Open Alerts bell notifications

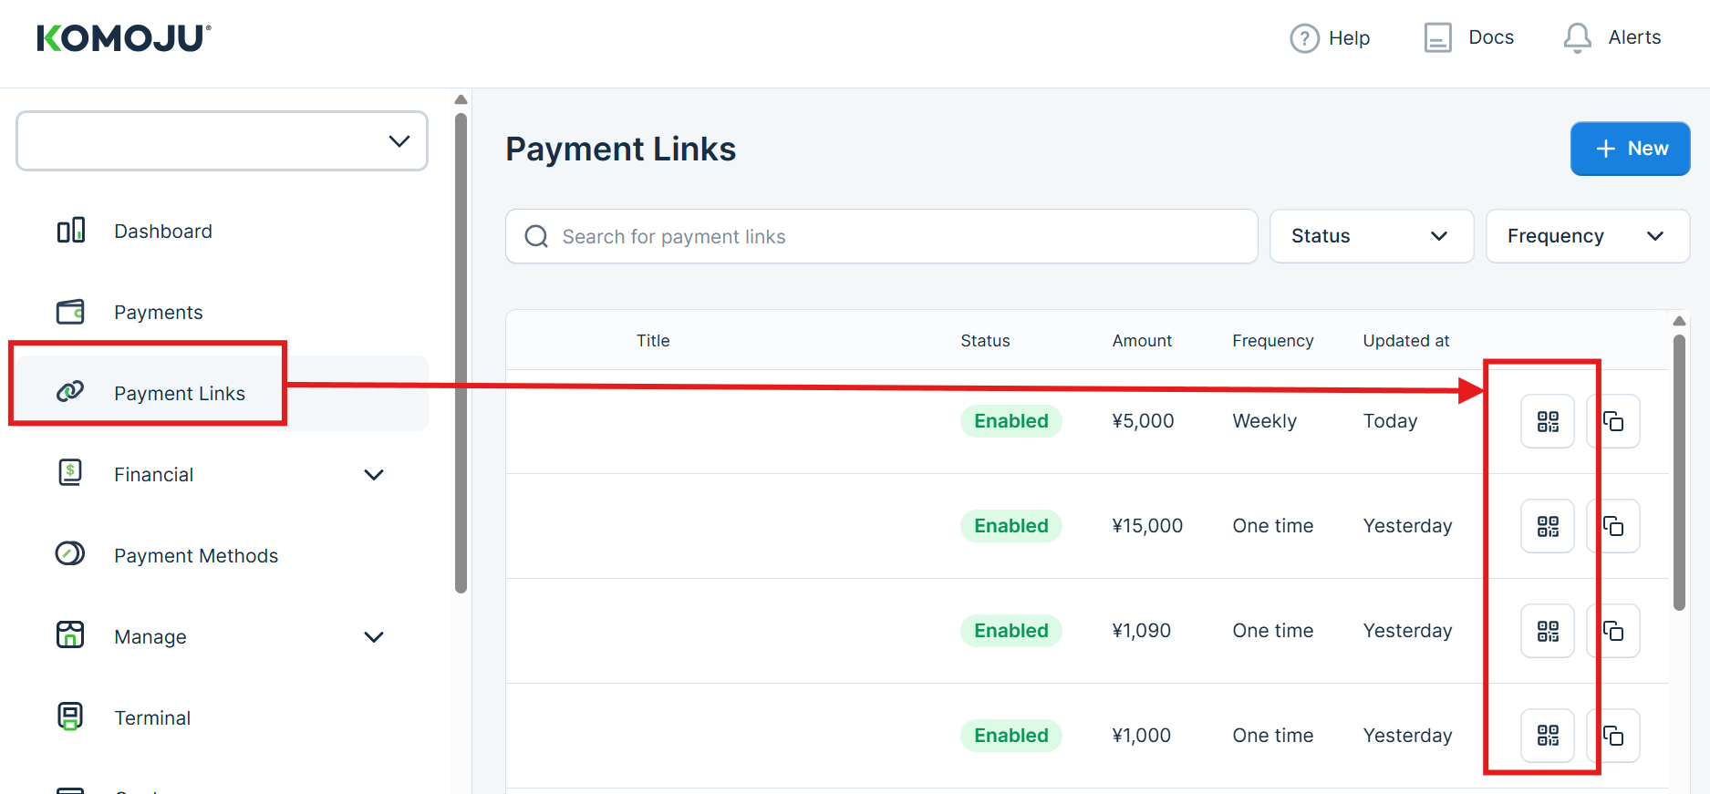[x=1577, y=38]
